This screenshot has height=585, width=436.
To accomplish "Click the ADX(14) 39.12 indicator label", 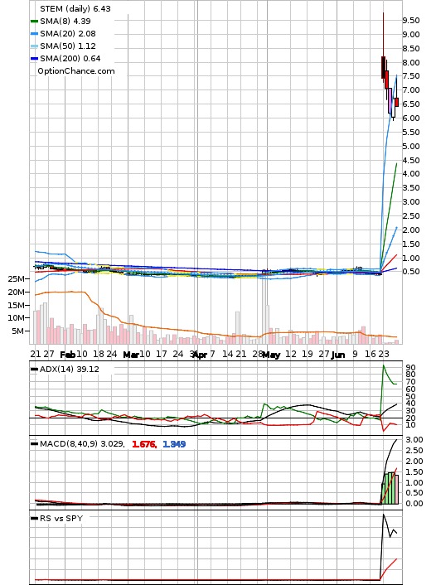I will click(69, 370).
